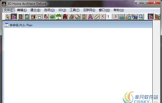Click the 3D Home Architect app icon in the title bar

coord(4,4)
